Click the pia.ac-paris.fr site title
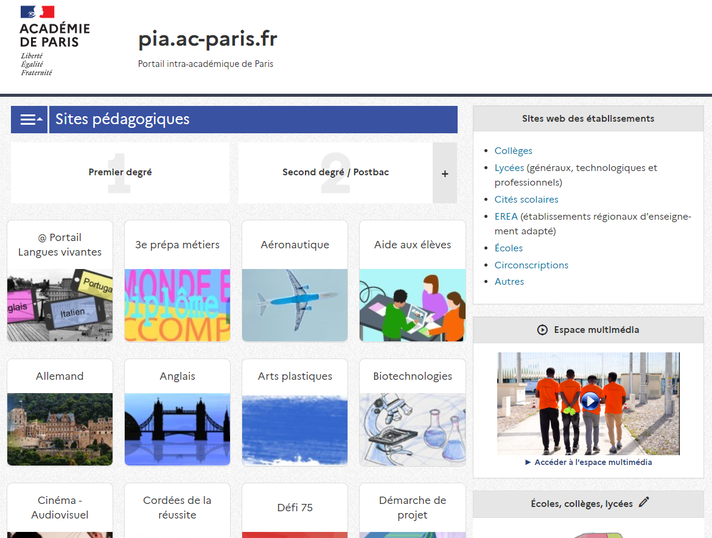The height and width of the screenshot is (538, 712). click(208, 40)
